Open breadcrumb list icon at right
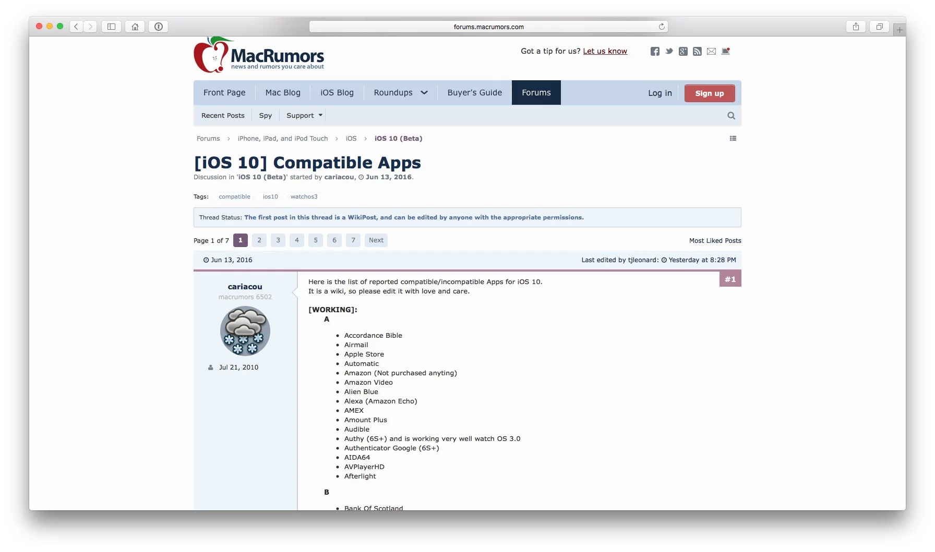Viewport: 935px width, 552px height. coord(733,139)
